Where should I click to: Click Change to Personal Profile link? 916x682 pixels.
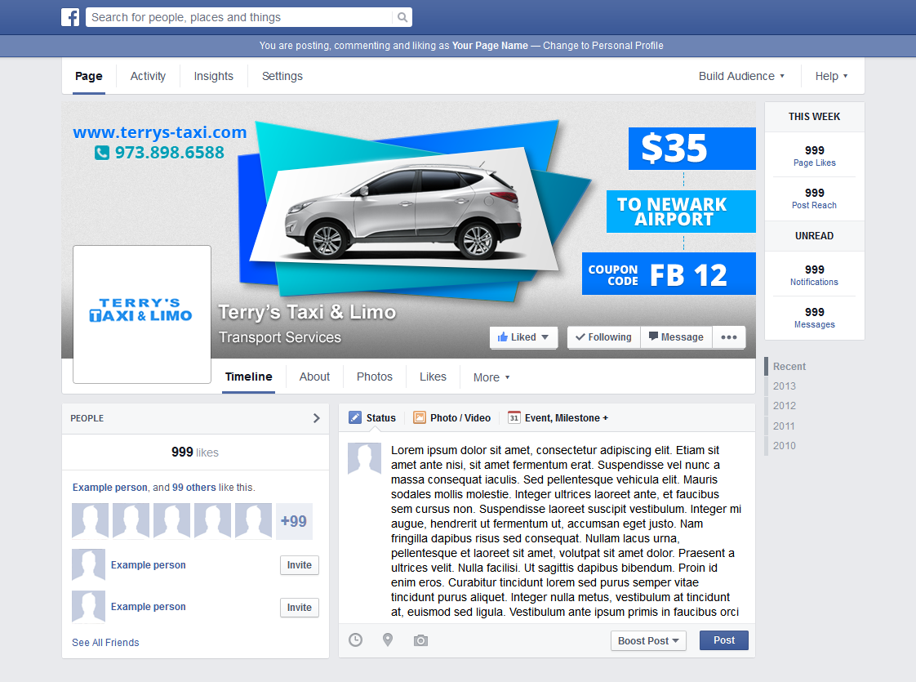(x=603, y=46)
